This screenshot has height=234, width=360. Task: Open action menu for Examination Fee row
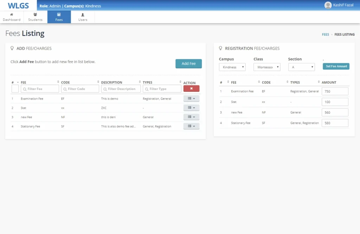(x=191, y=99)
